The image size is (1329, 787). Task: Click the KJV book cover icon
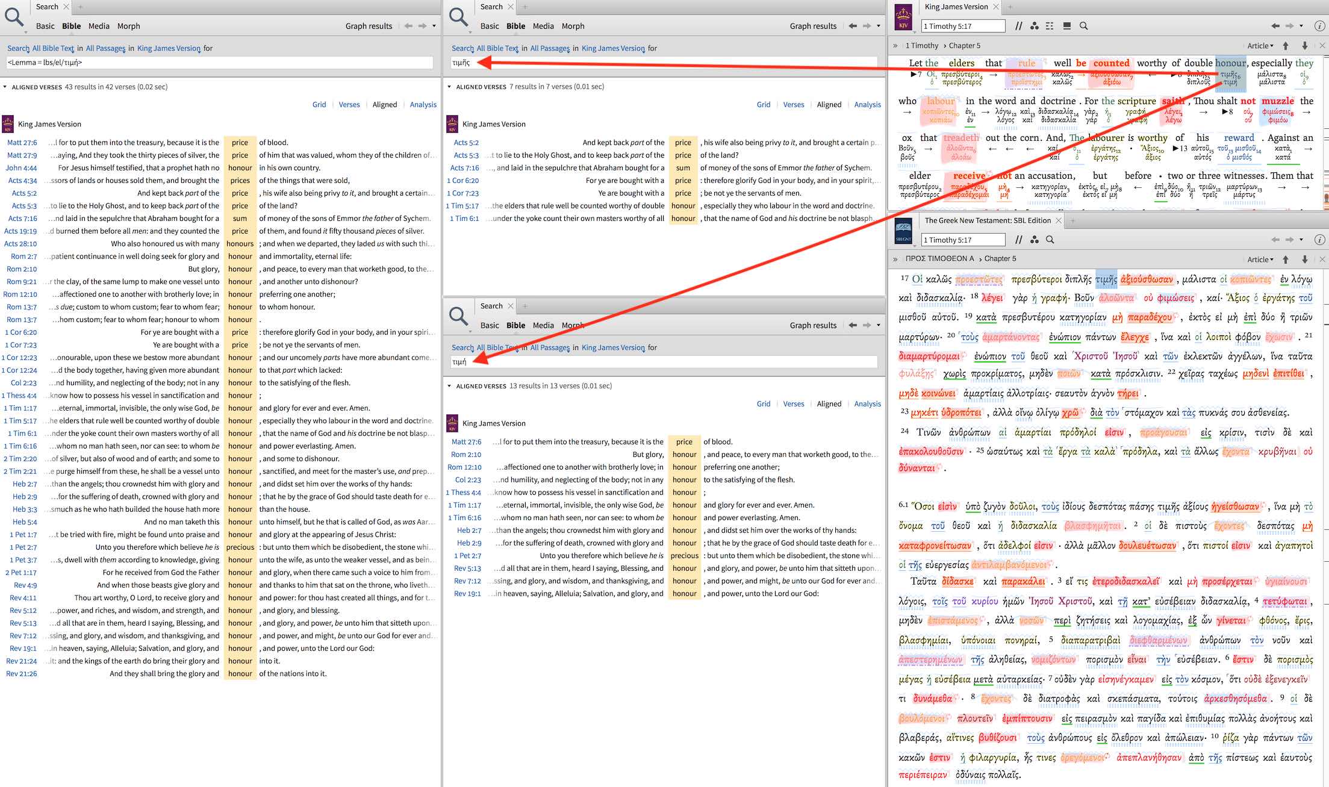coord(903,17)
